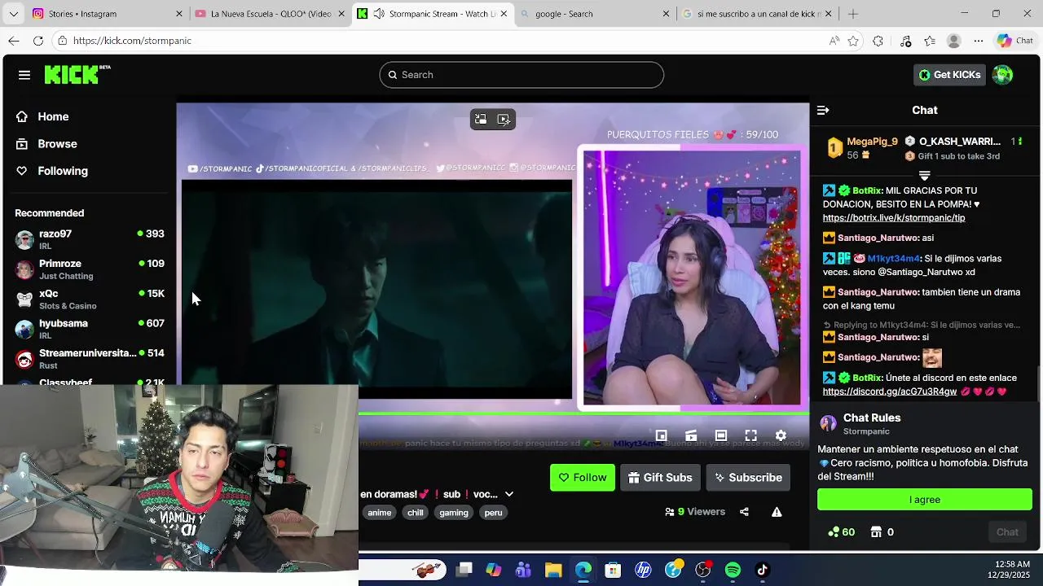
Task: Open recommended channel razo97
Action: click(90, 239)
